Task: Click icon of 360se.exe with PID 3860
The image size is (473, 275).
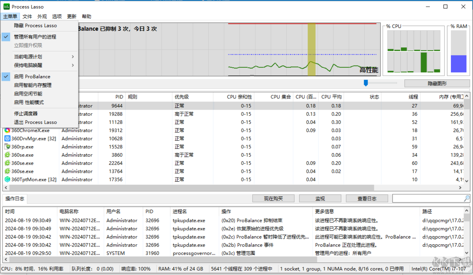Action: pyautogui.click(x=7, y=155)
